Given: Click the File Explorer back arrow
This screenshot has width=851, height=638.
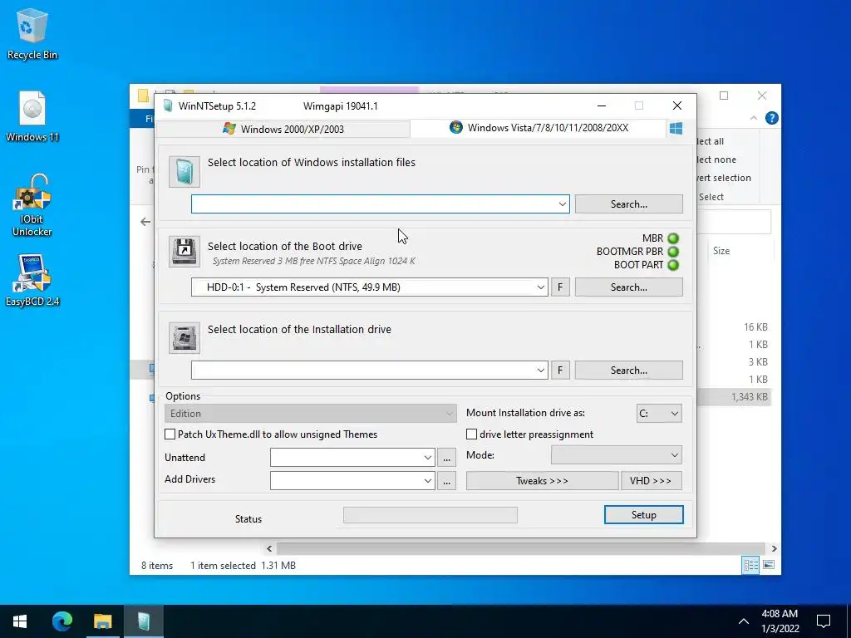Looking at the screenshot, I should pos(145,221).
